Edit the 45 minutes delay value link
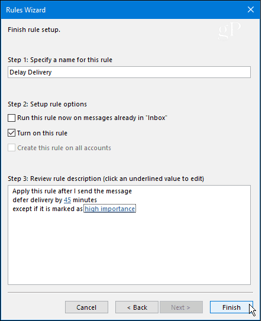Viewport: 262px width, 321px height. 67,200
